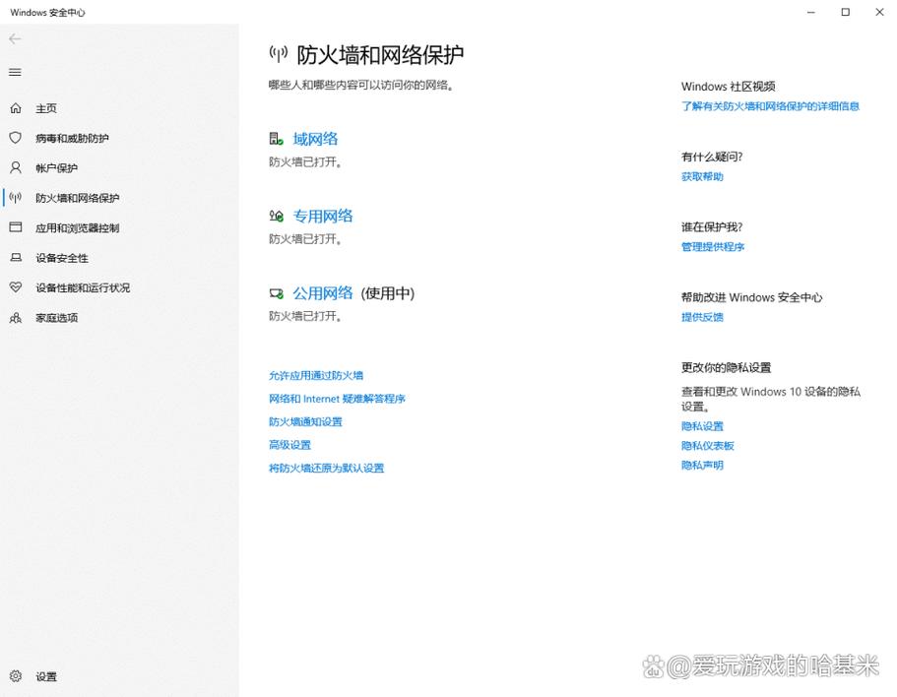Click 防火墙已打开 text under 专用网络
Image resolution: width=897 pixels, height=697 pixels.
point(305,239)
